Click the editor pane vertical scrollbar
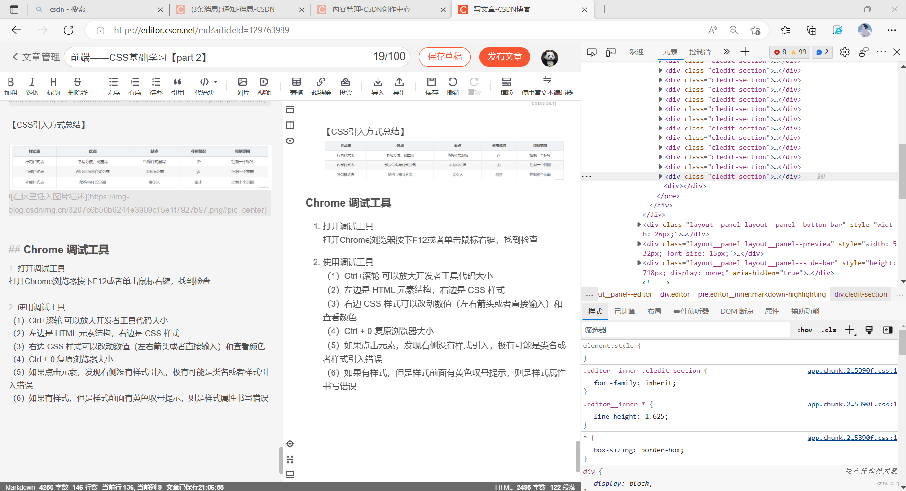 tap(281, 459)
